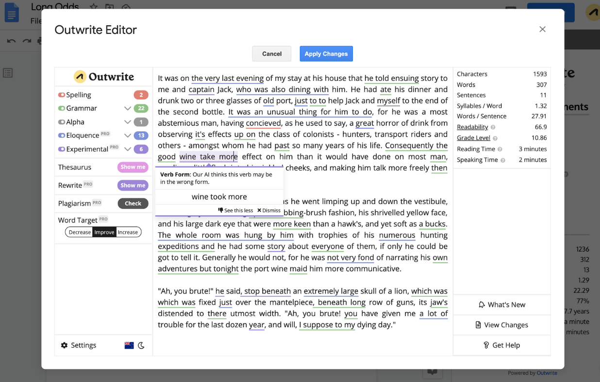
Task: Toggle the Grammar checks switch
Action: (62, 108)
